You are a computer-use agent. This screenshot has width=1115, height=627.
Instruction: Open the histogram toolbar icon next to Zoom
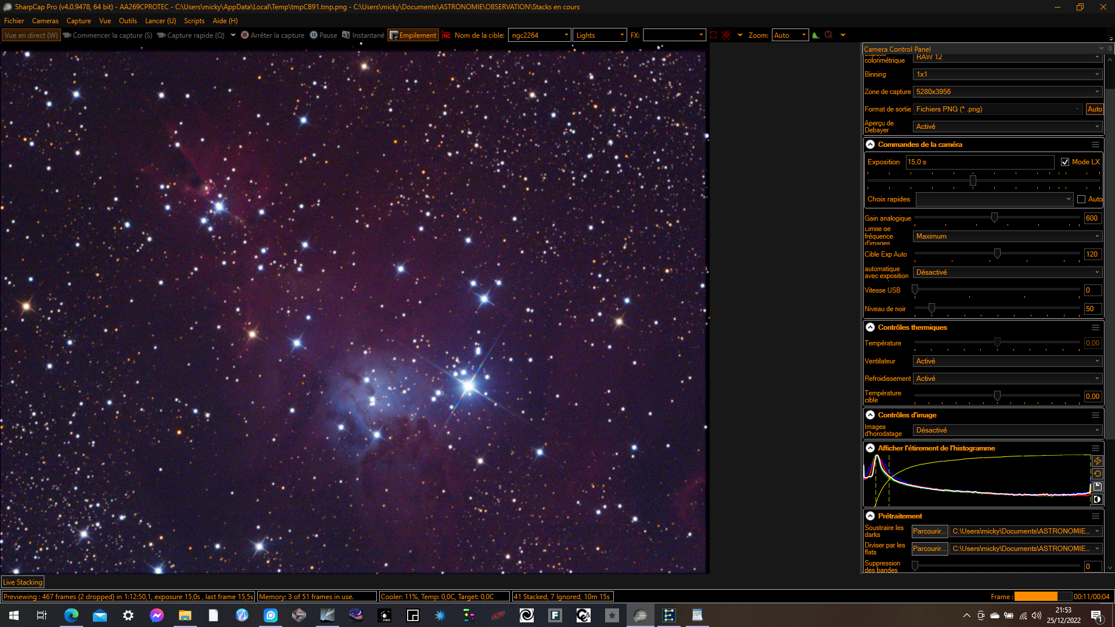[816, 35]
